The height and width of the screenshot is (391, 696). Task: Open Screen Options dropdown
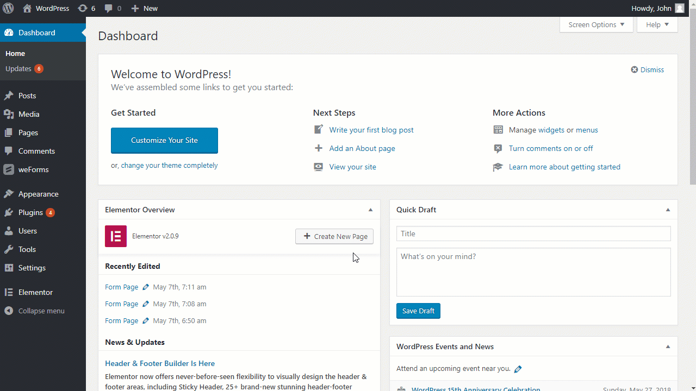[596, 24]
